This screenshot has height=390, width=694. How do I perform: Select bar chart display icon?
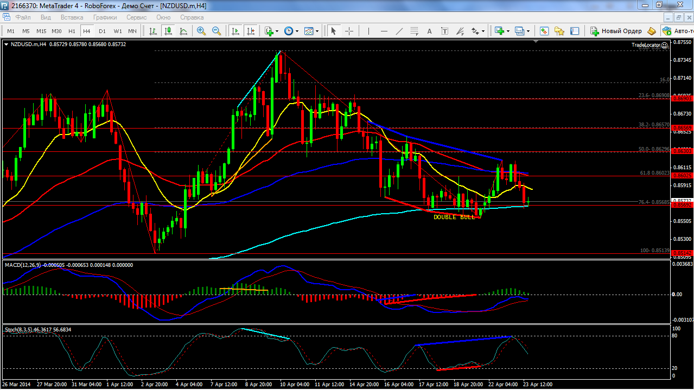154,31
